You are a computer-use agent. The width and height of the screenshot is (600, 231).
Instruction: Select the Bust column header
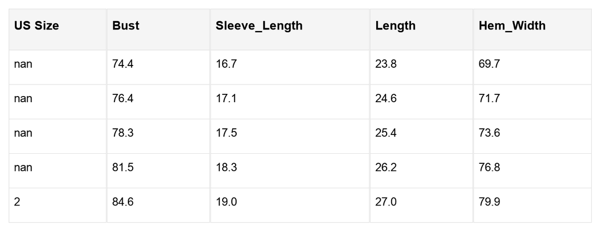tap(126, 26)
